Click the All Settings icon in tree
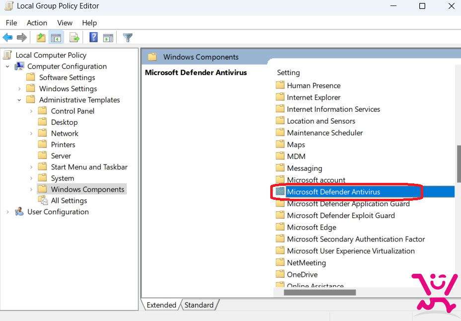Image resolution: width=461 pixels, height=321 pixels. [43, 200]
